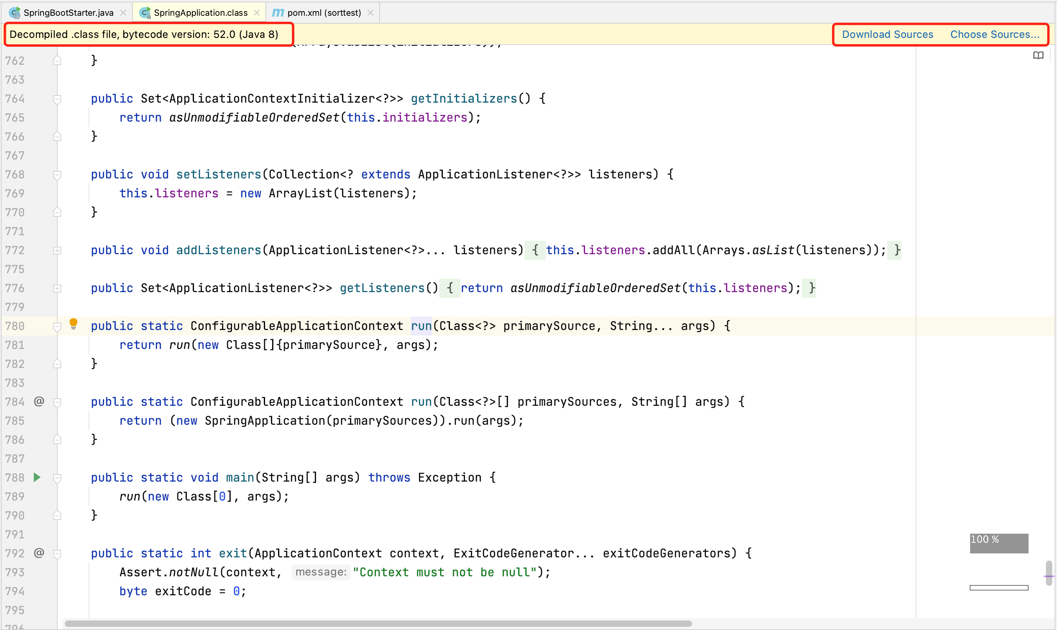Click the vertical scrollbar thumb on right
Screen dimensions: 1057x630
(1048, 573)
